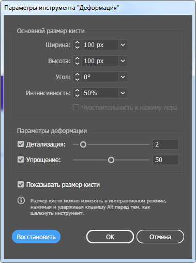Viewport: 196px width, 263px height.
Task: Increase Ширина with up stepper arrow
Action: [78, 42]
